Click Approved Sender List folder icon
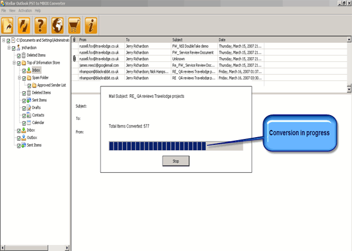Viewport: 352px width, 251px height. 34,85
